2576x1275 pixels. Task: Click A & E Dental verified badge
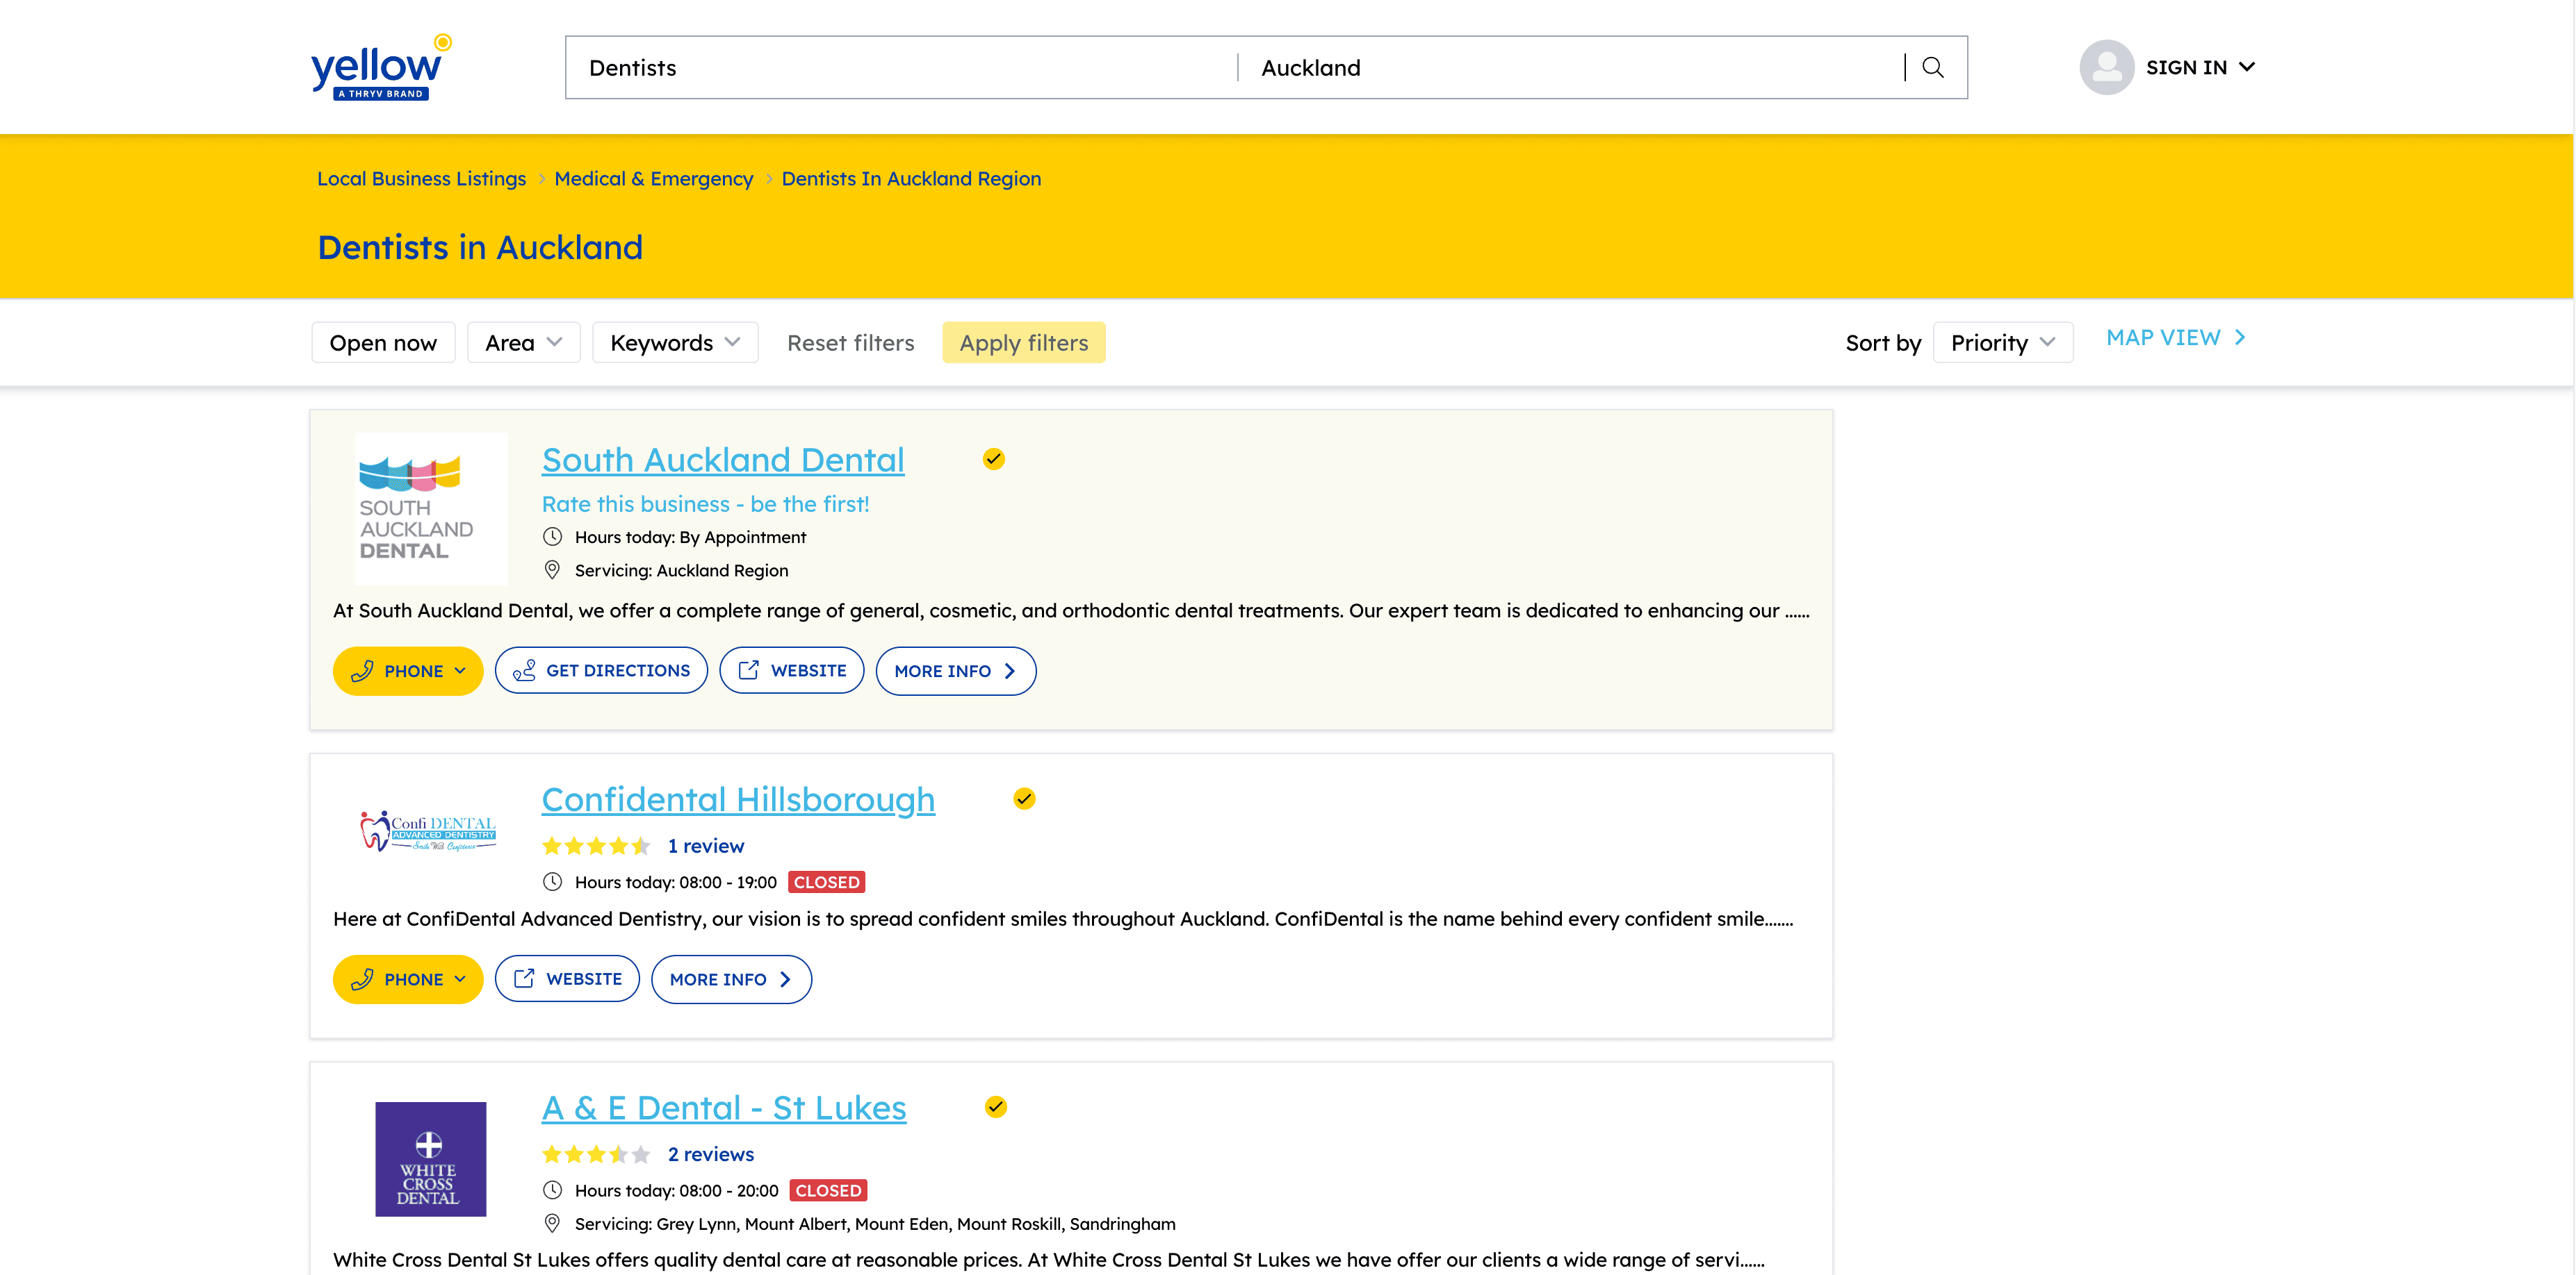(x=995, y=1106)
